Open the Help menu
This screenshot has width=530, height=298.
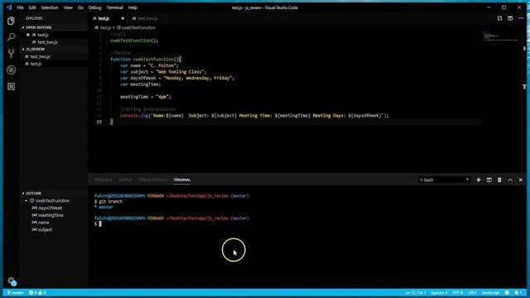(132, 7)
